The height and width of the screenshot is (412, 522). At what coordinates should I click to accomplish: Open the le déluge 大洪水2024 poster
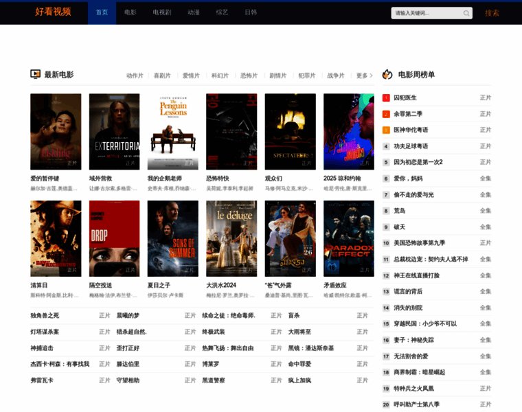click(231, 238)
